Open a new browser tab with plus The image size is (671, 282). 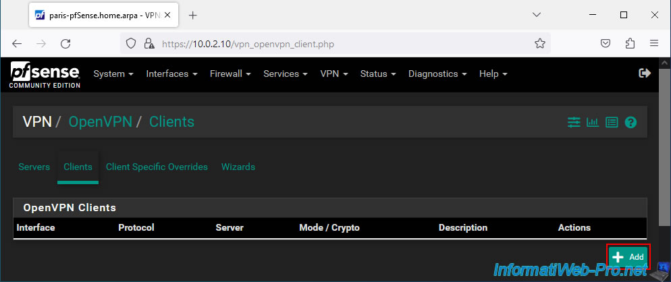tap(193, 16)
